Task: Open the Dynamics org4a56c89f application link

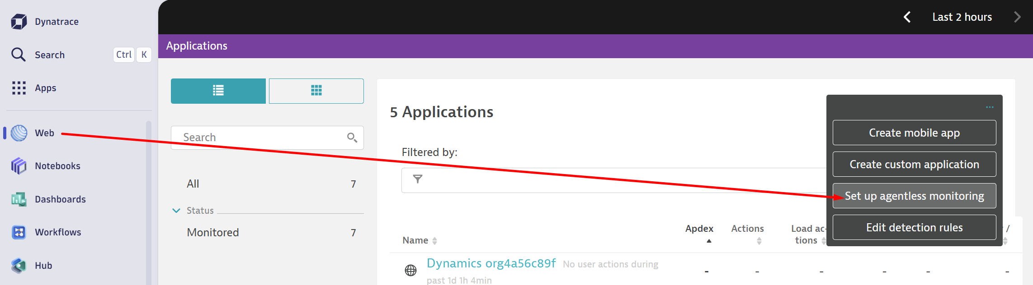Action: click(x=491, y=263)
